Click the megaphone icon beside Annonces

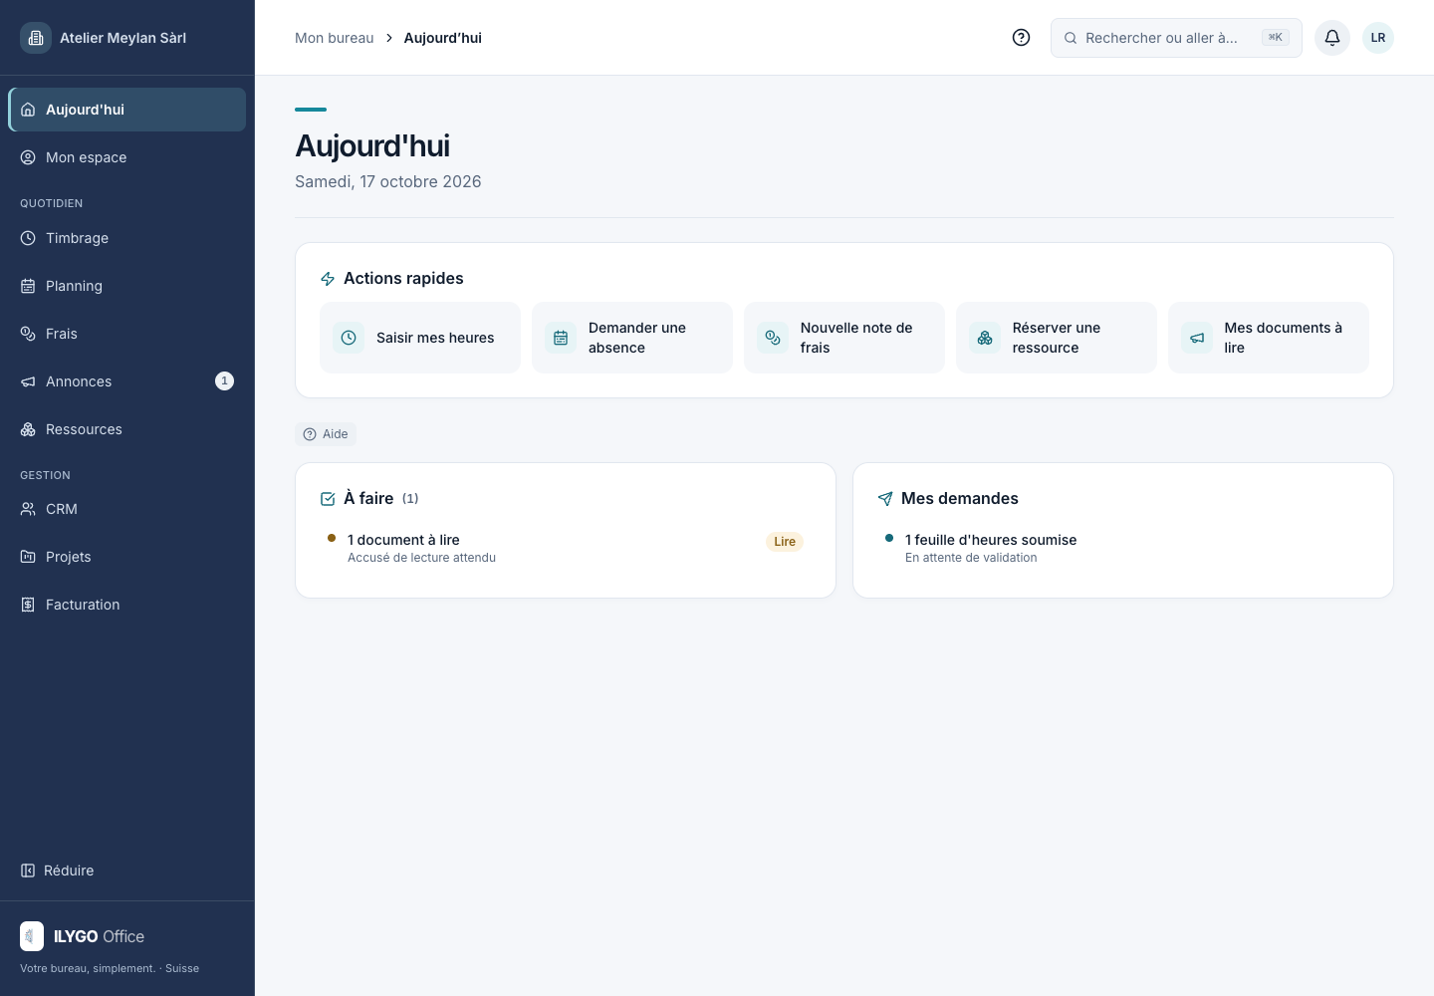28,381
